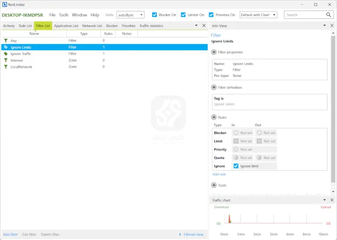
Task: Select the Ignore Traffic filter row
Action: coord(104,54)
